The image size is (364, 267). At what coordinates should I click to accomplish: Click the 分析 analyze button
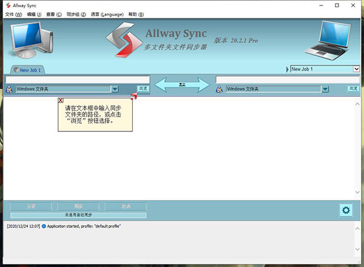[31, 206]
